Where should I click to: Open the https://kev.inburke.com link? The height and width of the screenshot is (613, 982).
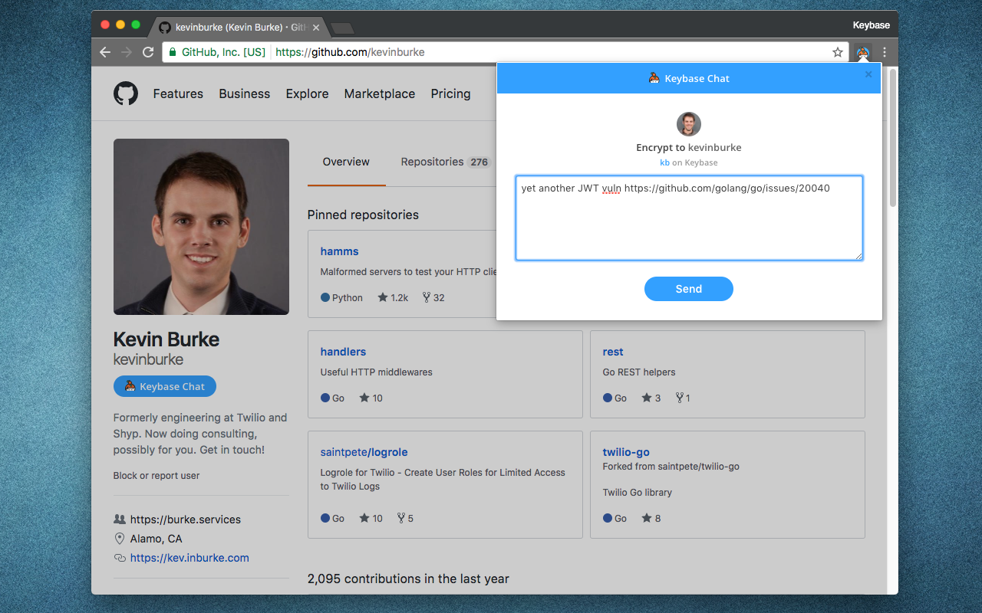189,558
